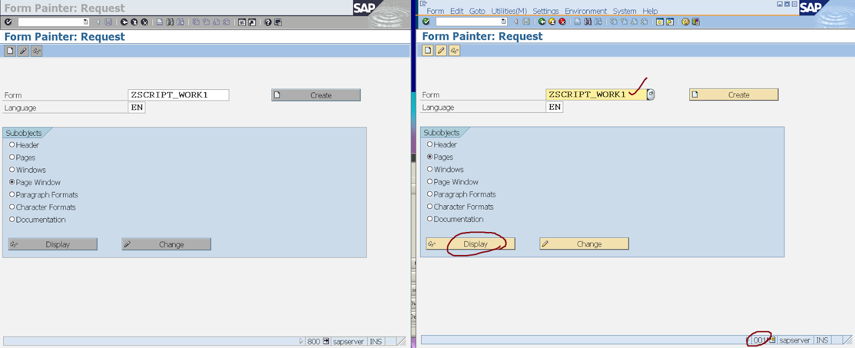Click Generate Shortcut icon in right window
Viewport: 855px width, 348px height.
point(670,22)
